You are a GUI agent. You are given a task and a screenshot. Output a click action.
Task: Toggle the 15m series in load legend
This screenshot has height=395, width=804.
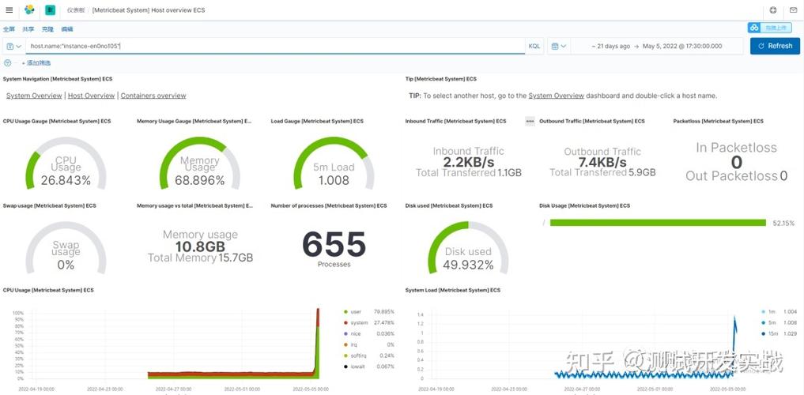point(770,334)
